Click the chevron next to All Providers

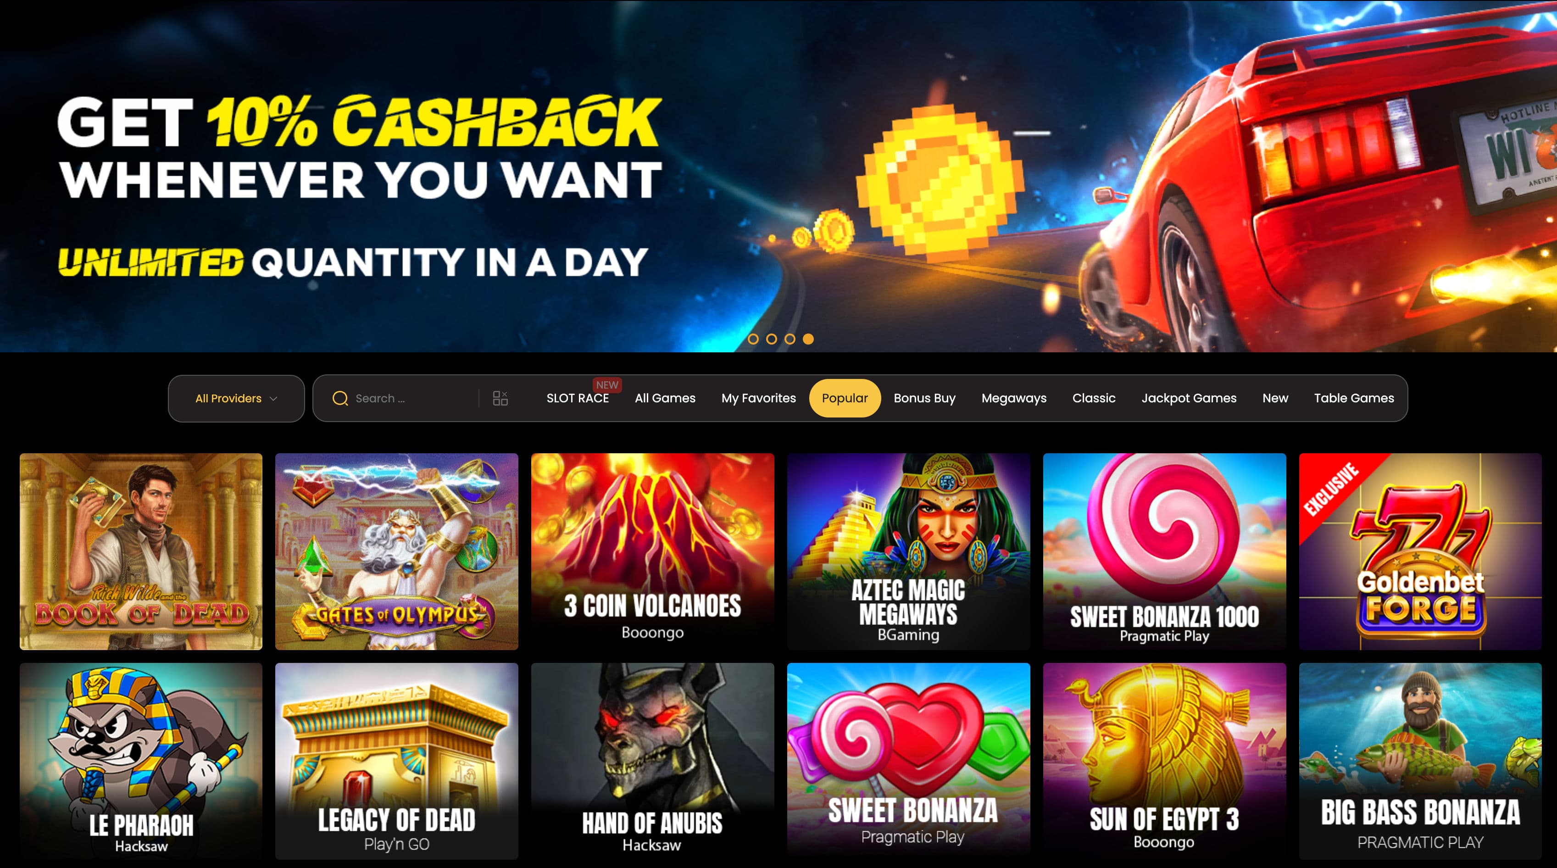(273, 399)
